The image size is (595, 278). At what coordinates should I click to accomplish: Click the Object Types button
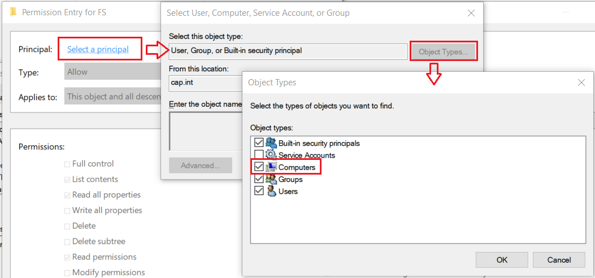click(x=443, y=51)
